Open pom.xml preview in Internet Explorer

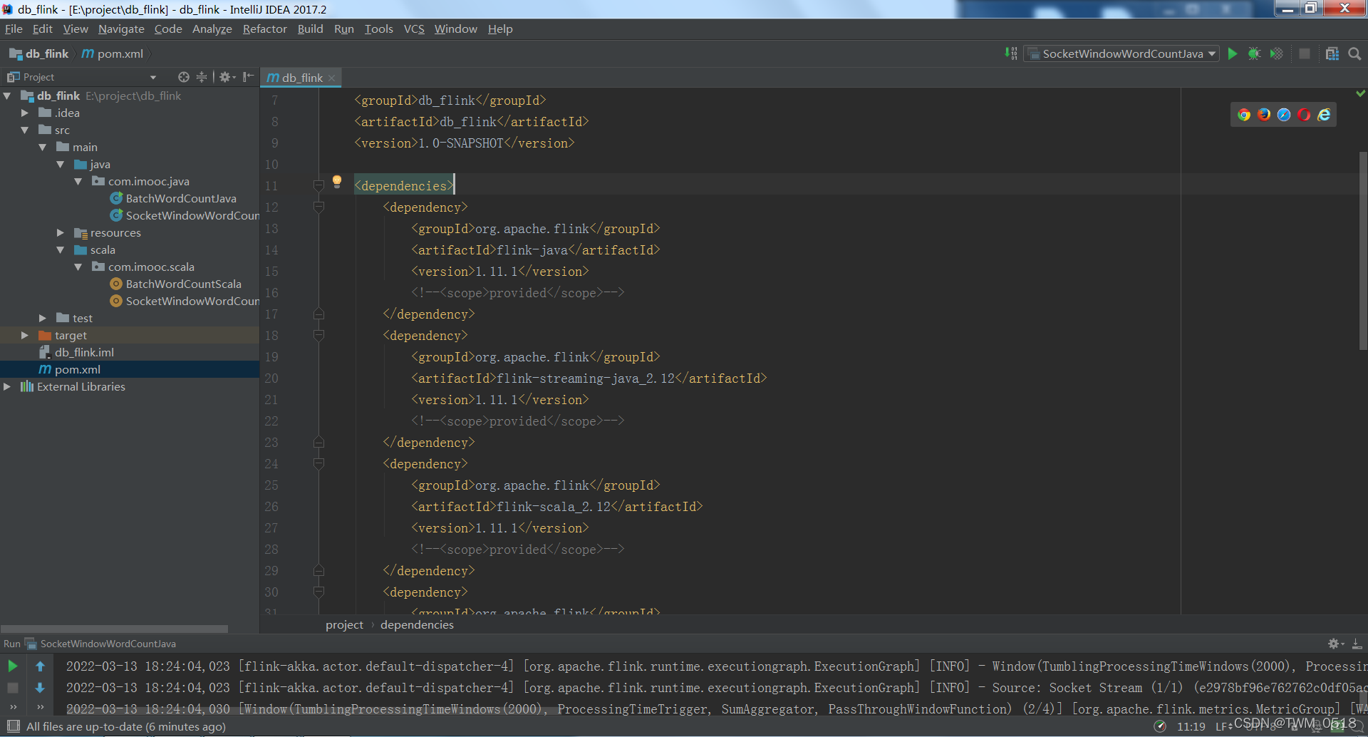(1324, 115)
